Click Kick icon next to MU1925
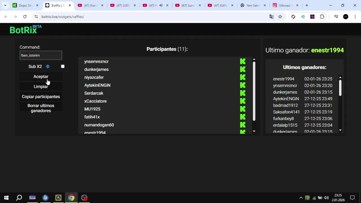Screen dimensions: 361x203 point(243,109)
